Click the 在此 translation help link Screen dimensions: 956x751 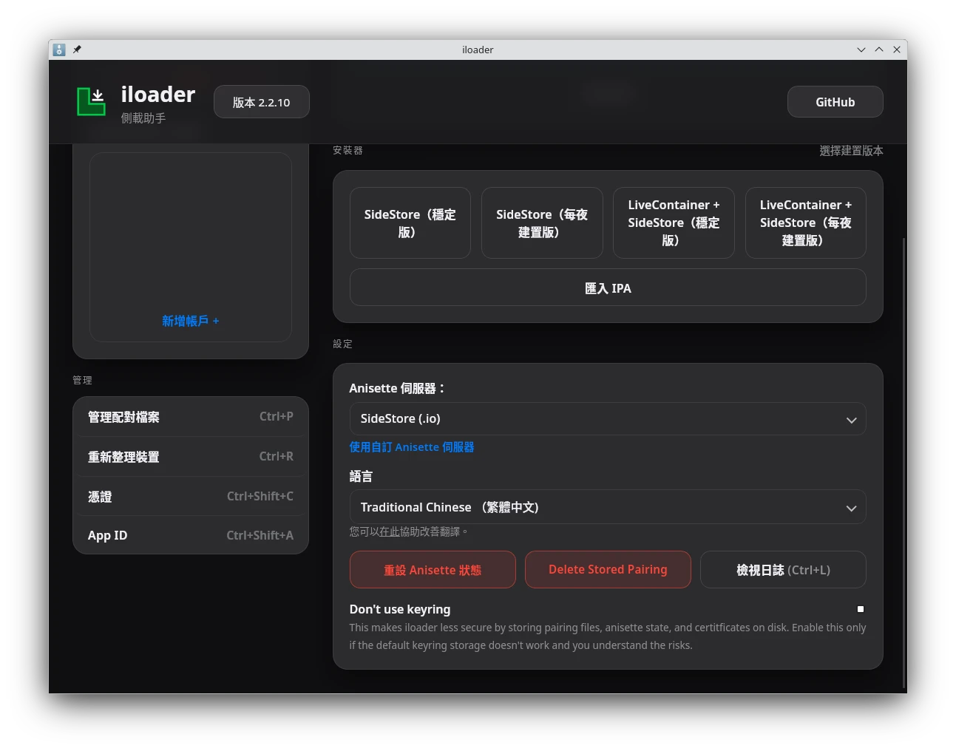pos(389,531)
